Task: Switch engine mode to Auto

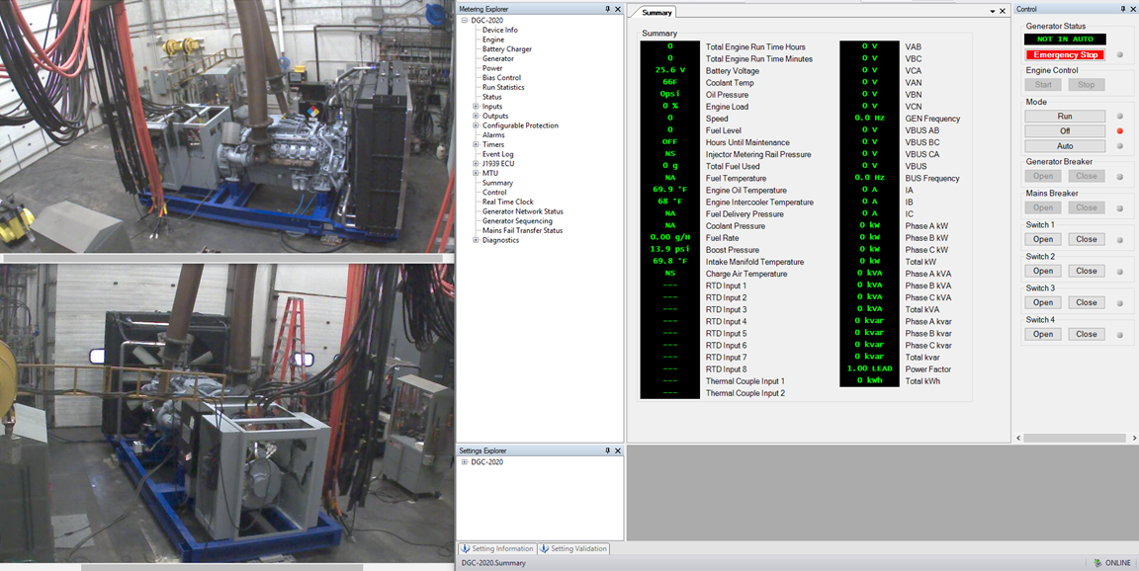Action: click(1065, 145)
